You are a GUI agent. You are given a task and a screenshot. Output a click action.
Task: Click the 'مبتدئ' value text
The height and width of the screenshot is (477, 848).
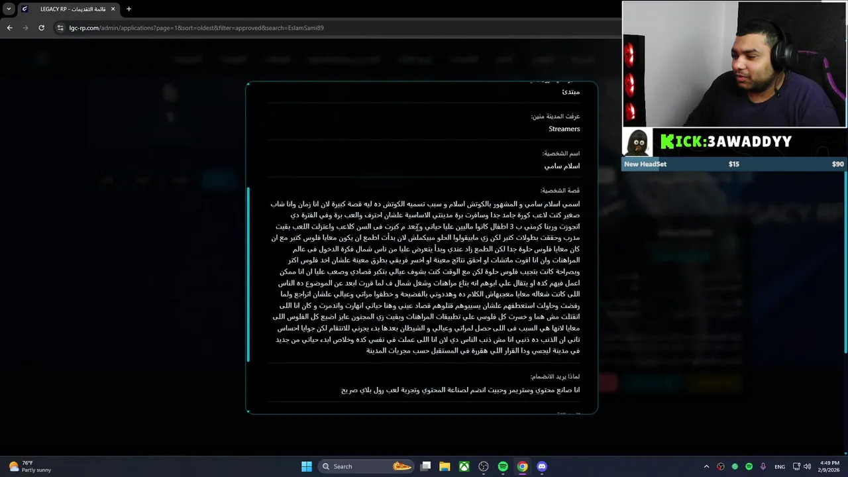point(570,92)
